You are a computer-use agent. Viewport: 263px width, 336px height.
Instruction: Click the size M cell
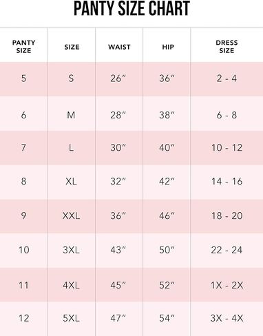pyautogui.click(x=71, y=115)
